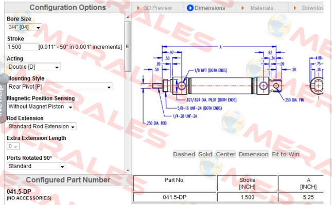Open the Rod Extension dropdown
The height and width of the screenshot is (205, 332).
pos(42,127)
